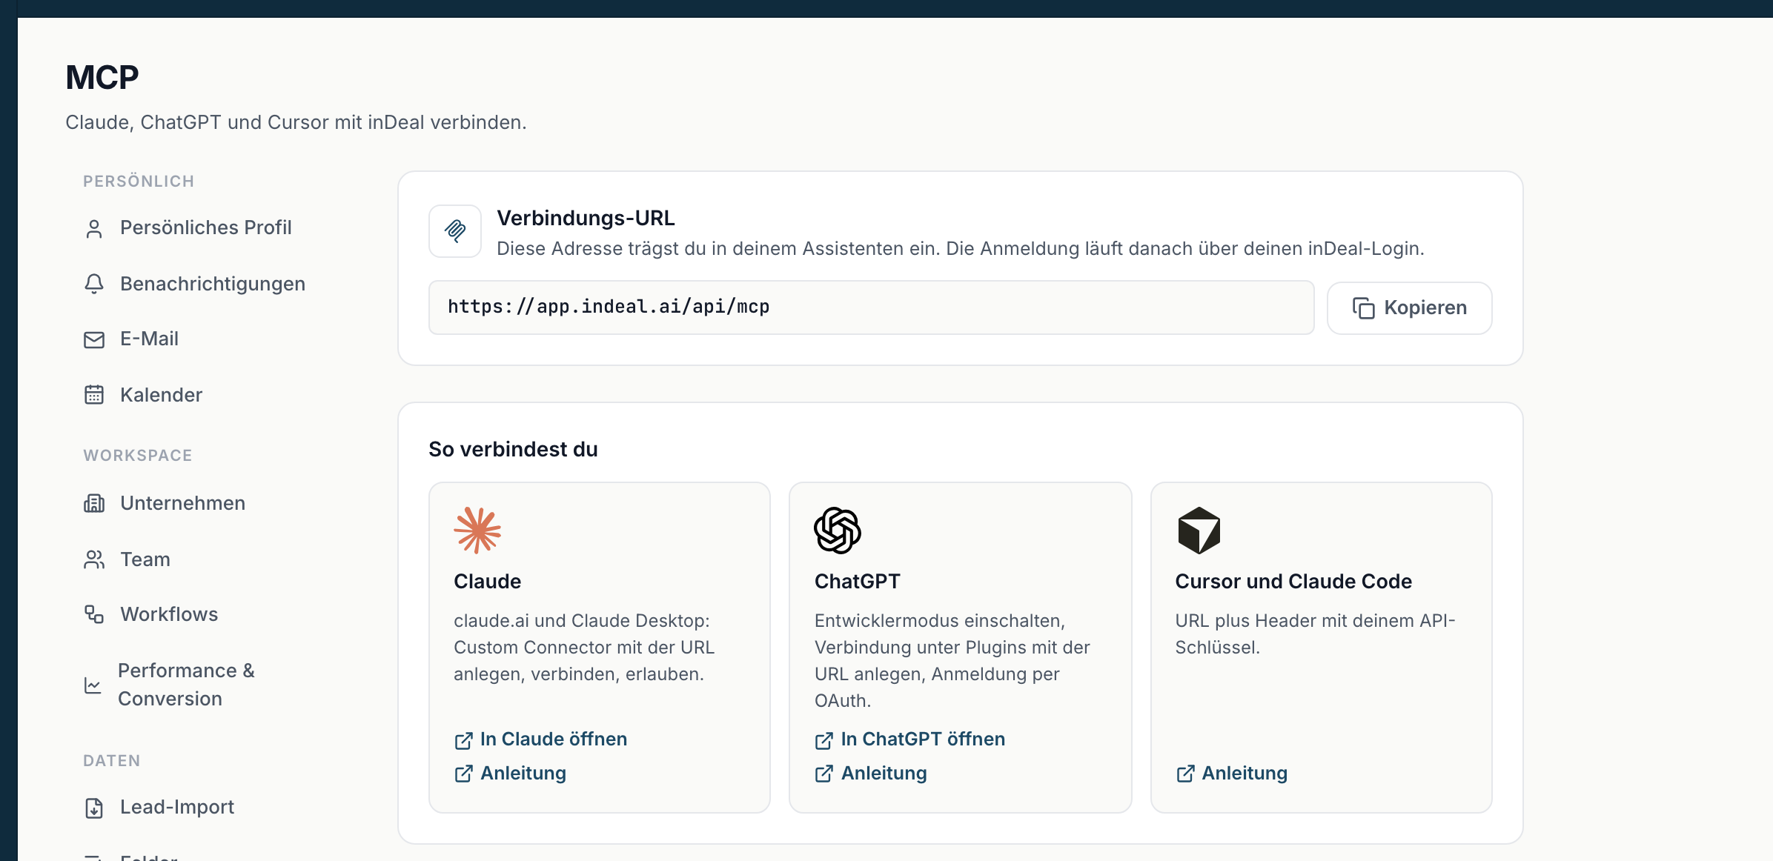Open Performance & Conversion page
This screenshot has height=861, width=1773.
[x=186, y=685]
